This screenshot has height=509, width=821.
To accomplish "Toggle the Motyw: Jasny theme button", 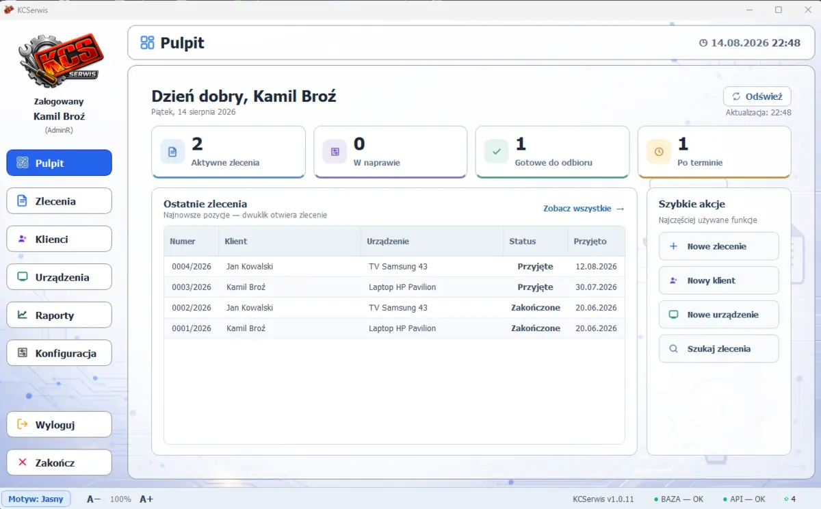I will pos(36,499).
